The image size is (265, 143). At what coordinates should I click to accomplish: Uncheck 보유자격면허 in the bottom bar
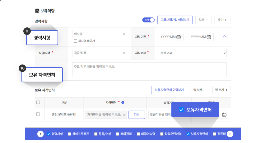tap(188, 134)
